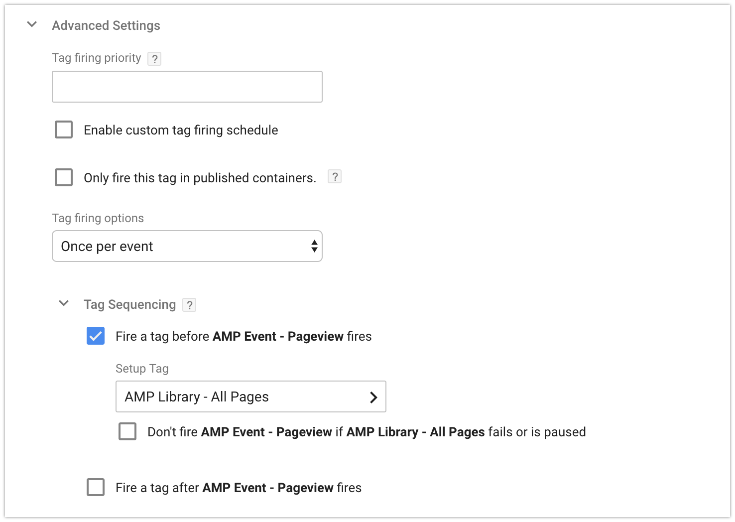Click help icon next to published containers option

[335, 177]
